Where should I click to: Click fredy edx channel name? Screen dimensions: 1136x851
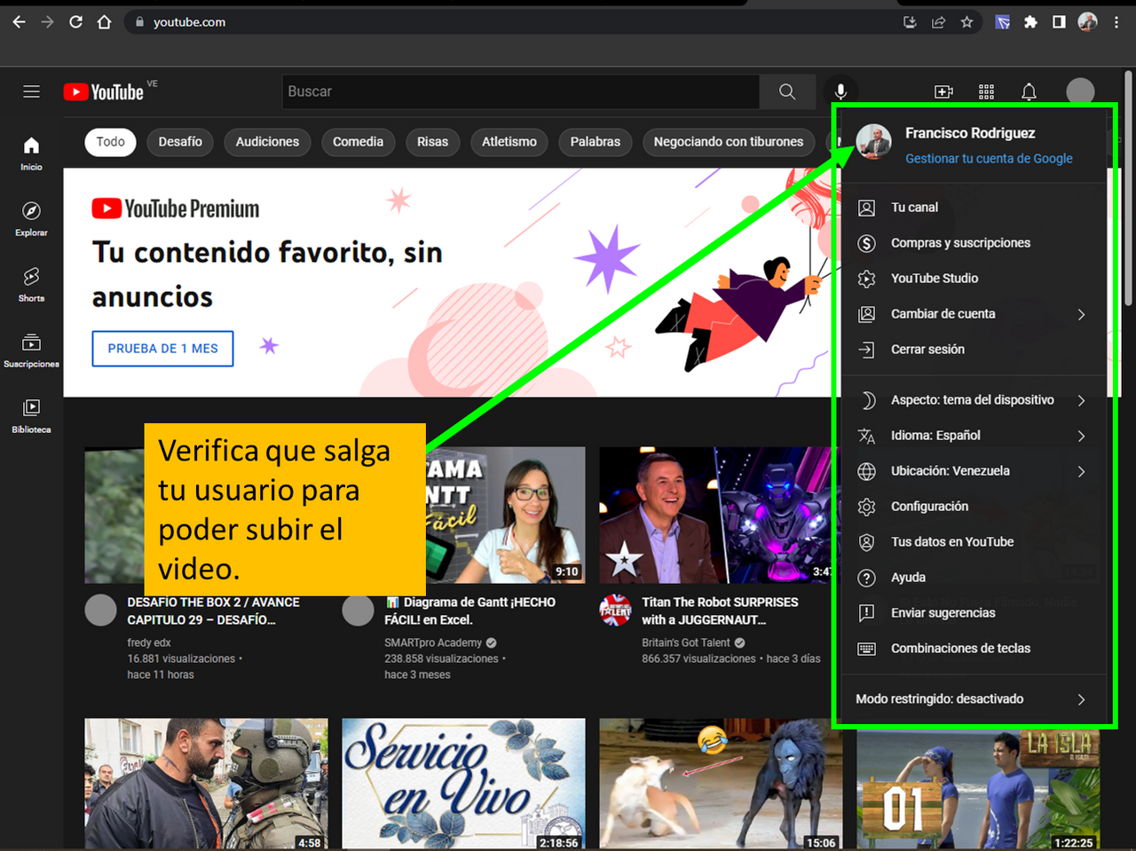[x=149, y=642]
